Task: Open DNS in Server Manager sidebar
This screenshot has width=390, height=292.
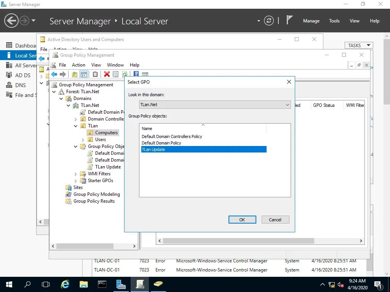Action: click(x=16, y=85)
